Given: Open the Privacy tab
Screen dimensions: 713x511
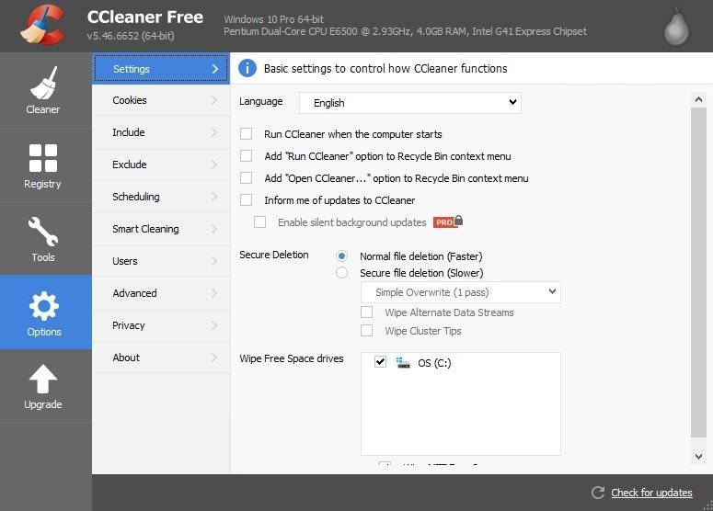Looking at the screenshot, I should [x=161, y=325].
